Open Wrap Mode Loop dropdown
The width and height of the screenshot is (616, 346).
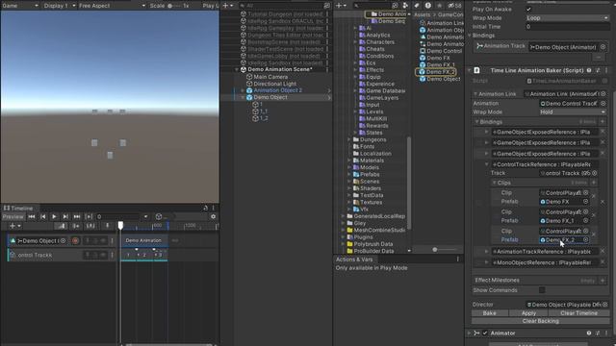(567, 18)
